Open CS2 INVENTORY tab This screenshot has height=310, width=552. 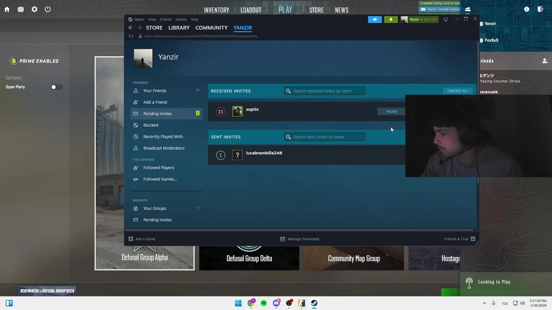pos(216,10)
